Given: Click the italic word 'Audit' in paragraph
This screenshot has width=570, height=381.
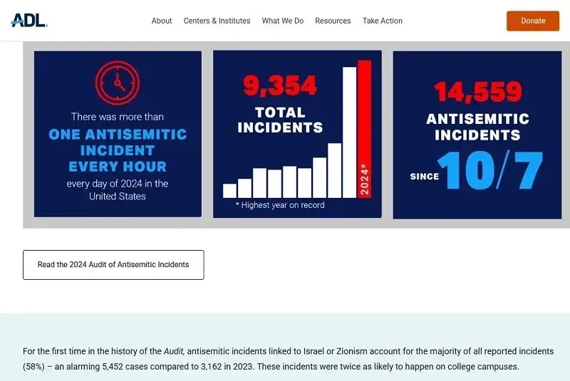Looking at the screenshot, I should point(175,352).
